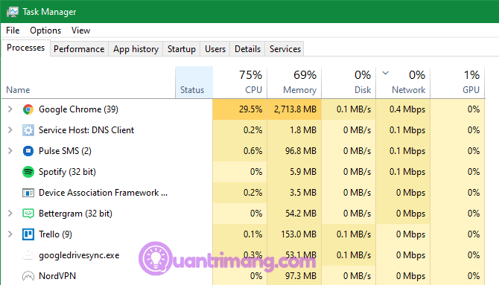Expand the Bettergram (32 bit) process group

pos(10,214)
